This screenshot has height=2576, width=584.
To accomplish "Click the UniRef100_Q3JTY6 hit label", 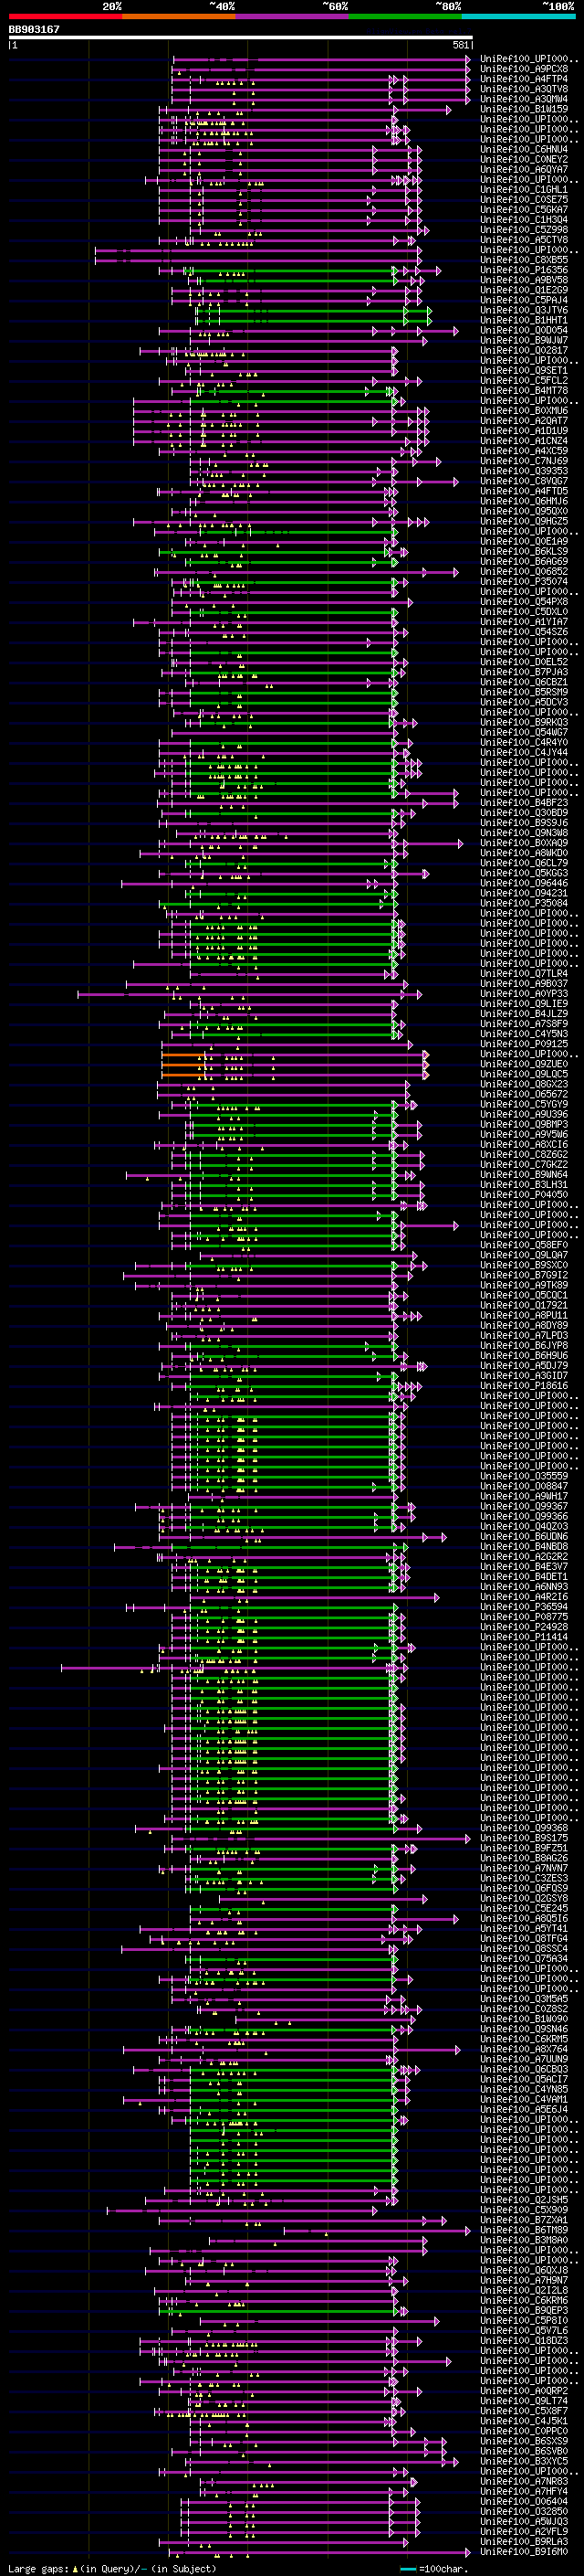I will (524, 310).
